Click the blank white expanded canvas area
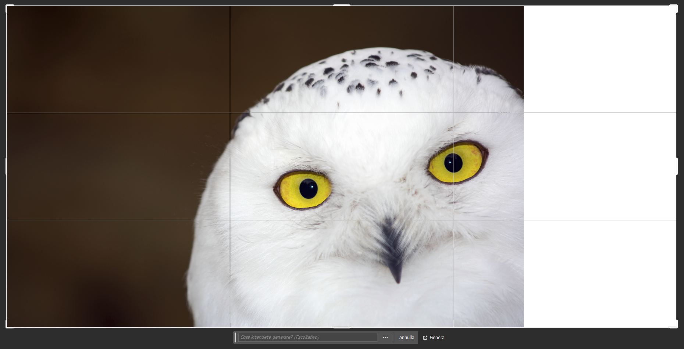Screen dimensions: 684x349 [x=599, y=165]
